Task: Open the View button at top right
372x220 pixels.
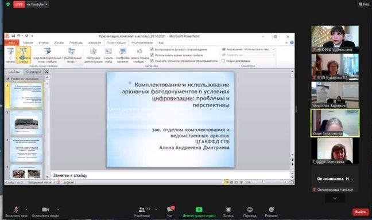Action: point(364,4)
